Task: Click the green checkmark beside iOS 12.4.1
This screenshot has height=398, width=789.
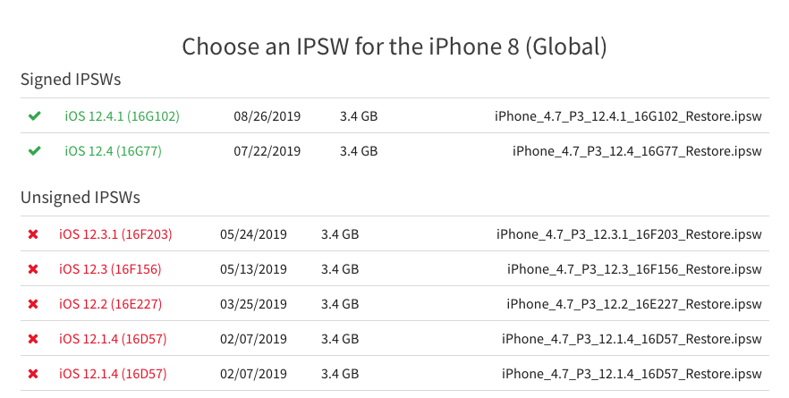Action: 35,116
